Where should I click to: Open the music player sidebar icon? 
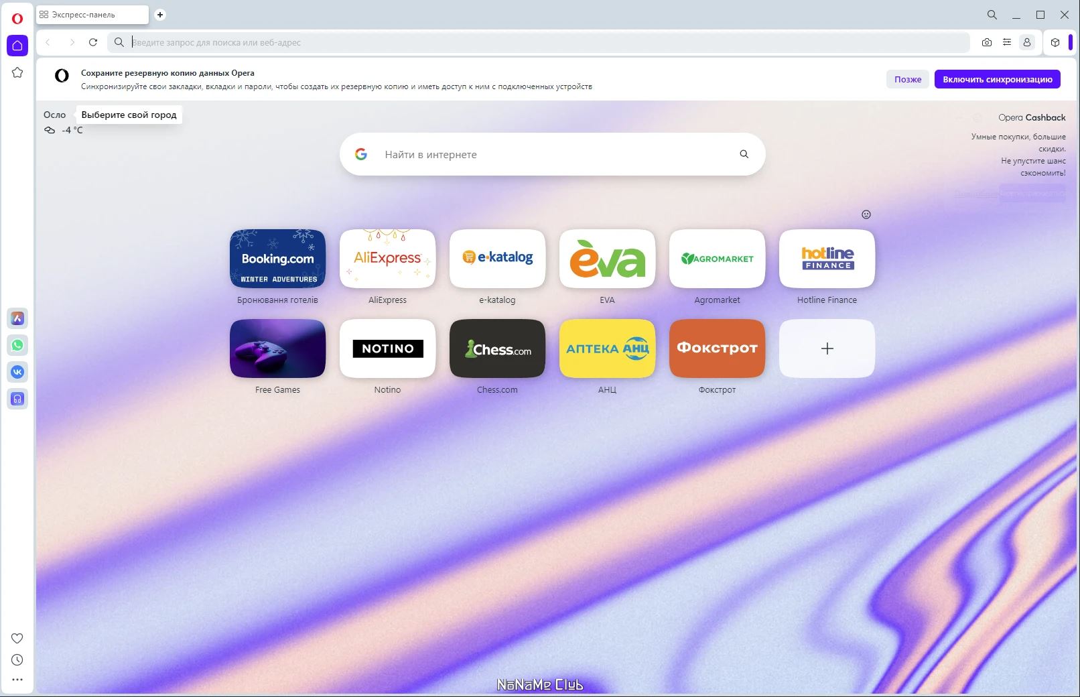17,399
